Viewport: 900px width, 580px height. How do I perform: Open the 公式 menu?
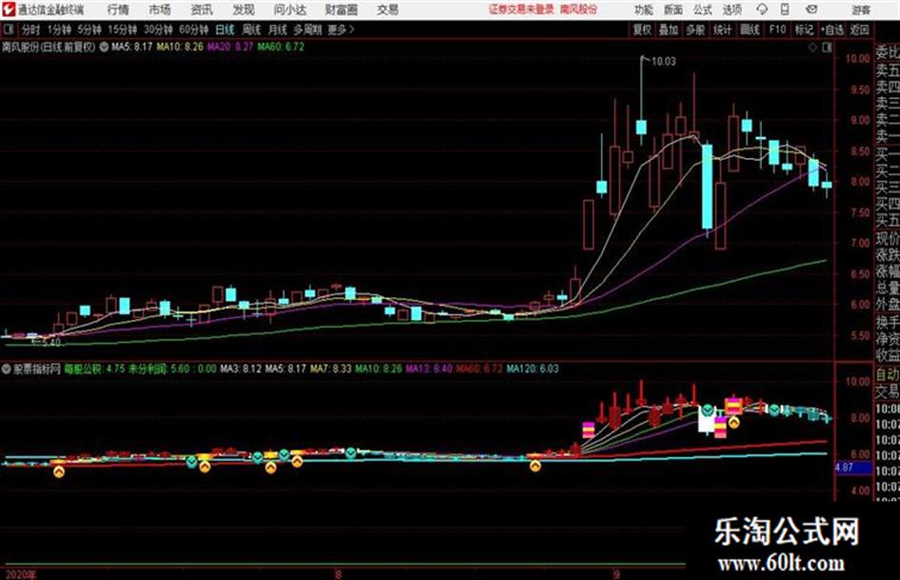pos(703,10)
